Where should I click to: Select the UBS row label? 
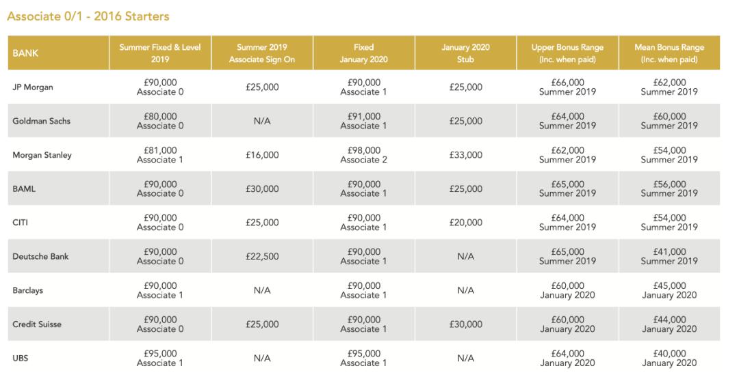[20, 358]
